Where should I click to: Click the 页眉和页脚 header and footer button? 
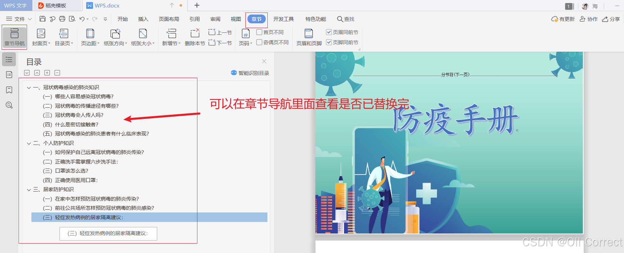click(x=309, y=37)
